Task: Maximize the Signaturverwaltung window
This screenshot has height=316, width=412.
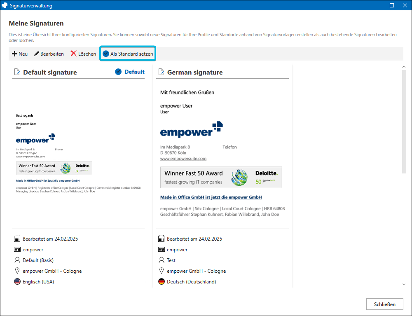Action: 391,5
